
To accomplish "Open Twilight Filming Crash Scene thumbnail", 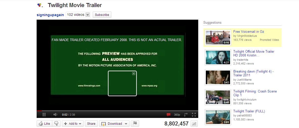I will (218, 97).
